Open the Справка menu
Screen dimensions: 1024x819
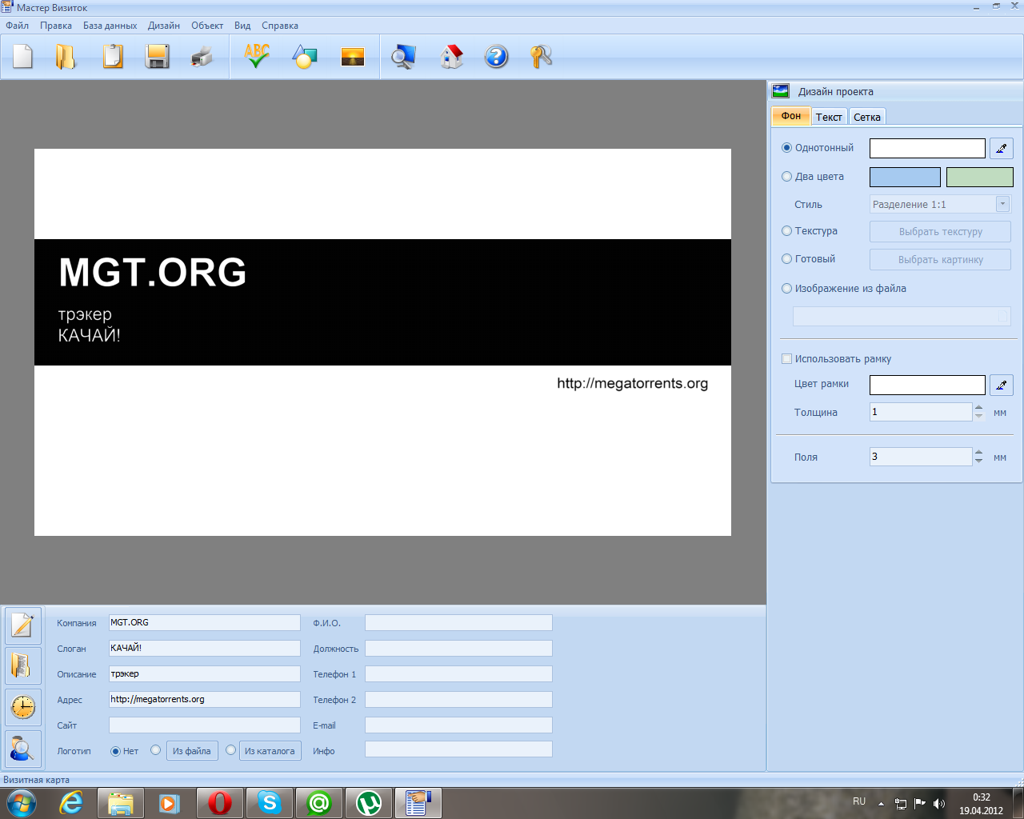pyautogui.click(x=280, y=26)
